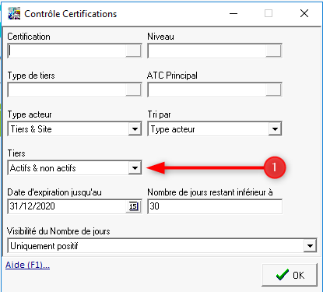
Task: Expand the Type acteur dropdown arrow
Action: click(x=135, y=128)
